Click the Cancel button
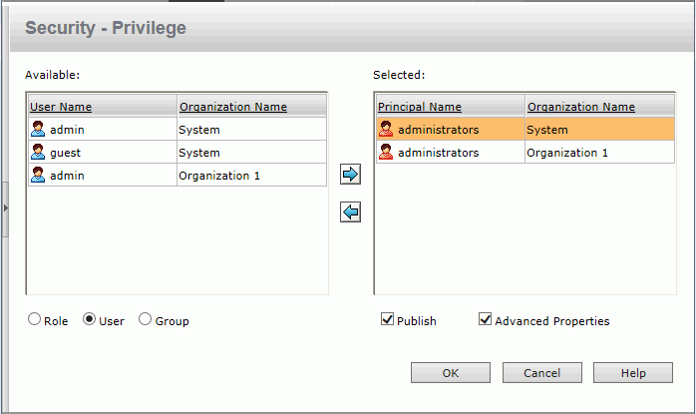The height and width of the screenshot is (414, 696). coord(542,373)
